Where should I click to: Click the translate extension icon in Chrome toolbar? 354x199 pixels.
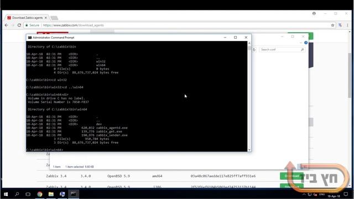click(x=340, y=25)
